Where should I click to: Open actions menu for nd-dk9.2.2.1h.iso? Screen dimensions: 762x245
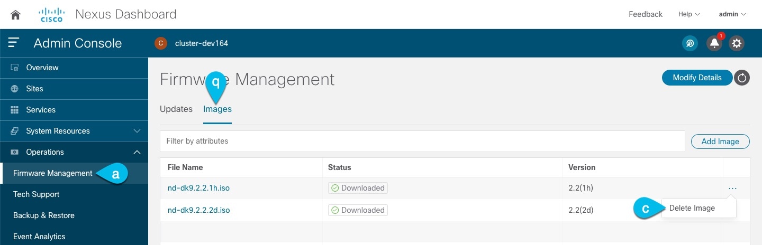pos(732,188)
